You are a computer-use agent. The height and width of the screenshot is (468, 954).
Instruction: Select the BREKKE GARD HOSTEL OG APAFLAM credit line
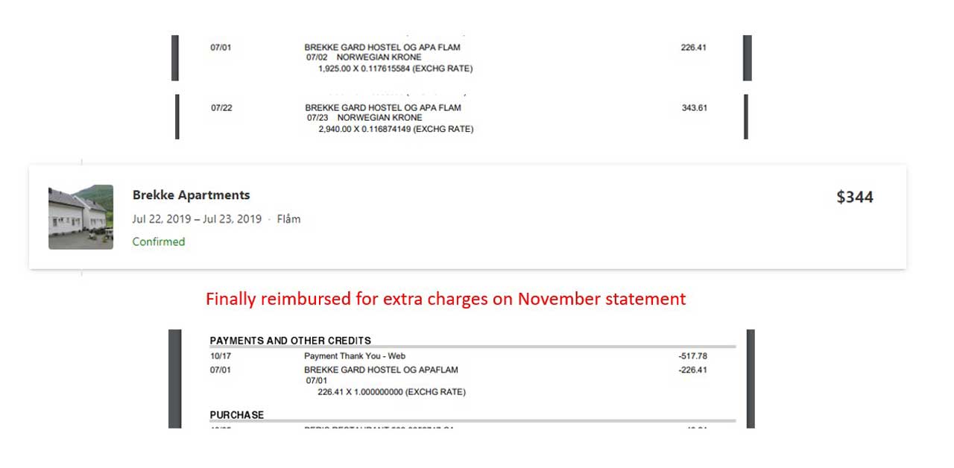381,370
